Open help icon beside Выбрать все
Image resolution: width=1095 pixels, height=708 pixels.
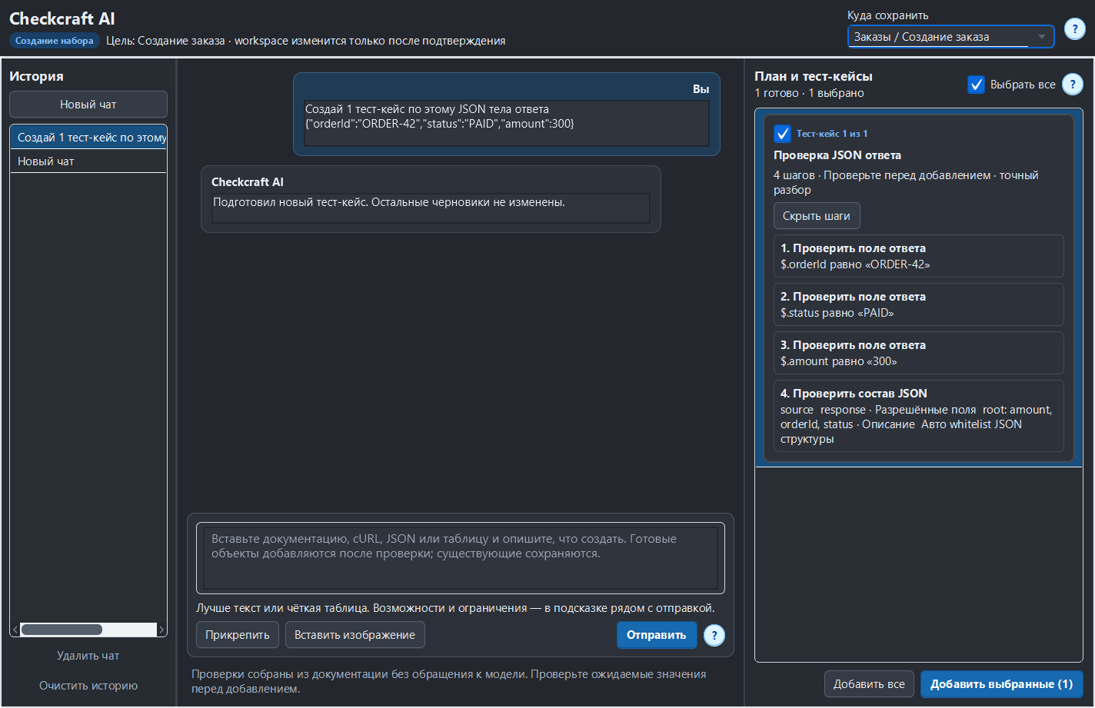(1072, 85)
